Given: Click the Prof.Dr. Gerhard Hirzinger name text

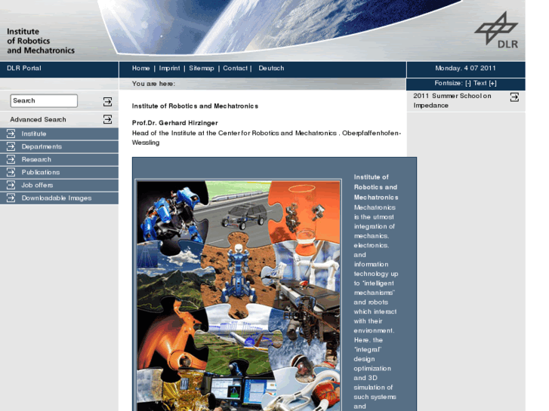Looking at the screenshot, I should (174, 123).
